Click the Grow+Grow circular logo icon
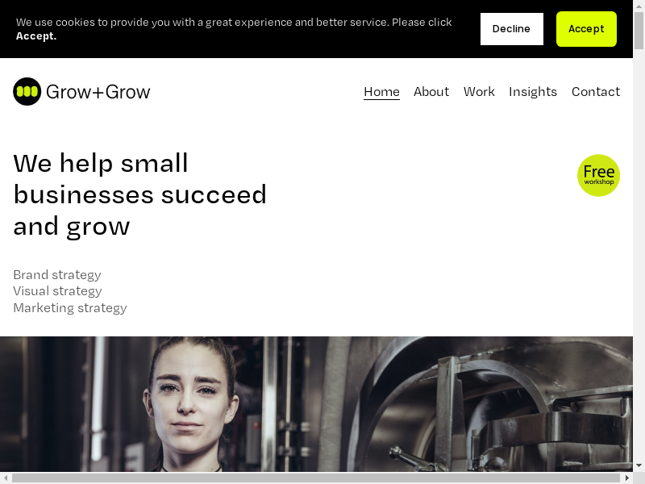The height and width of the screenshot is (484, 645). [27, 91]
